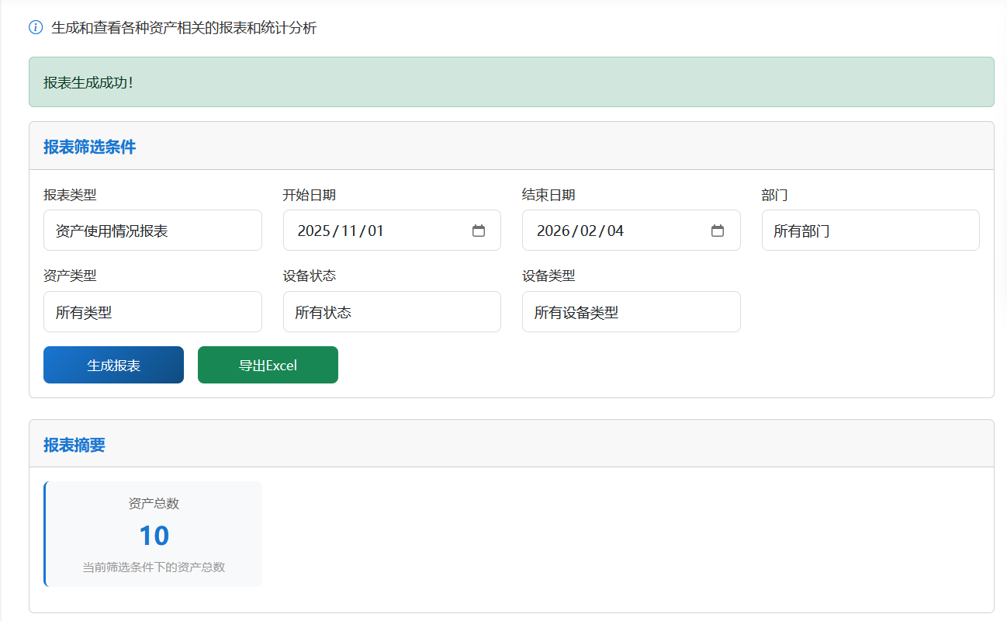Click the info icon beside the page description
Viewport: 1007px width, 621px height.
point(36,28)
